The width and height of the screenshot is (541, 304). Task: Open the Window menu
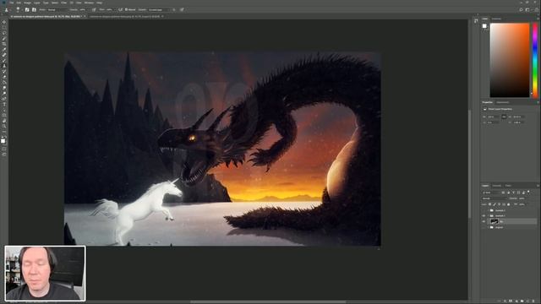[x=89, y=3]
